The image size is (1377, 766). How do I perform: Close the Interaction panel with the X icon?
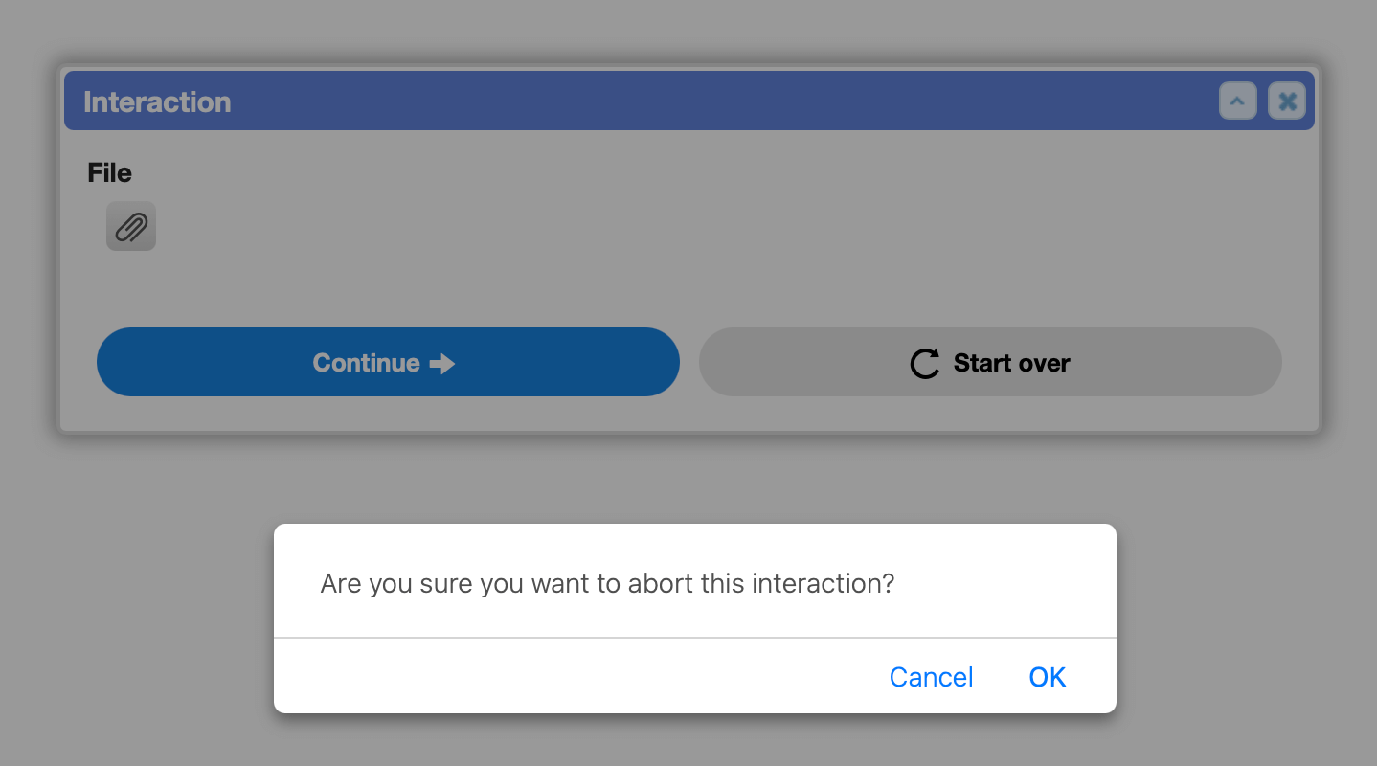pyautogui.click(x=1287, y=101)
